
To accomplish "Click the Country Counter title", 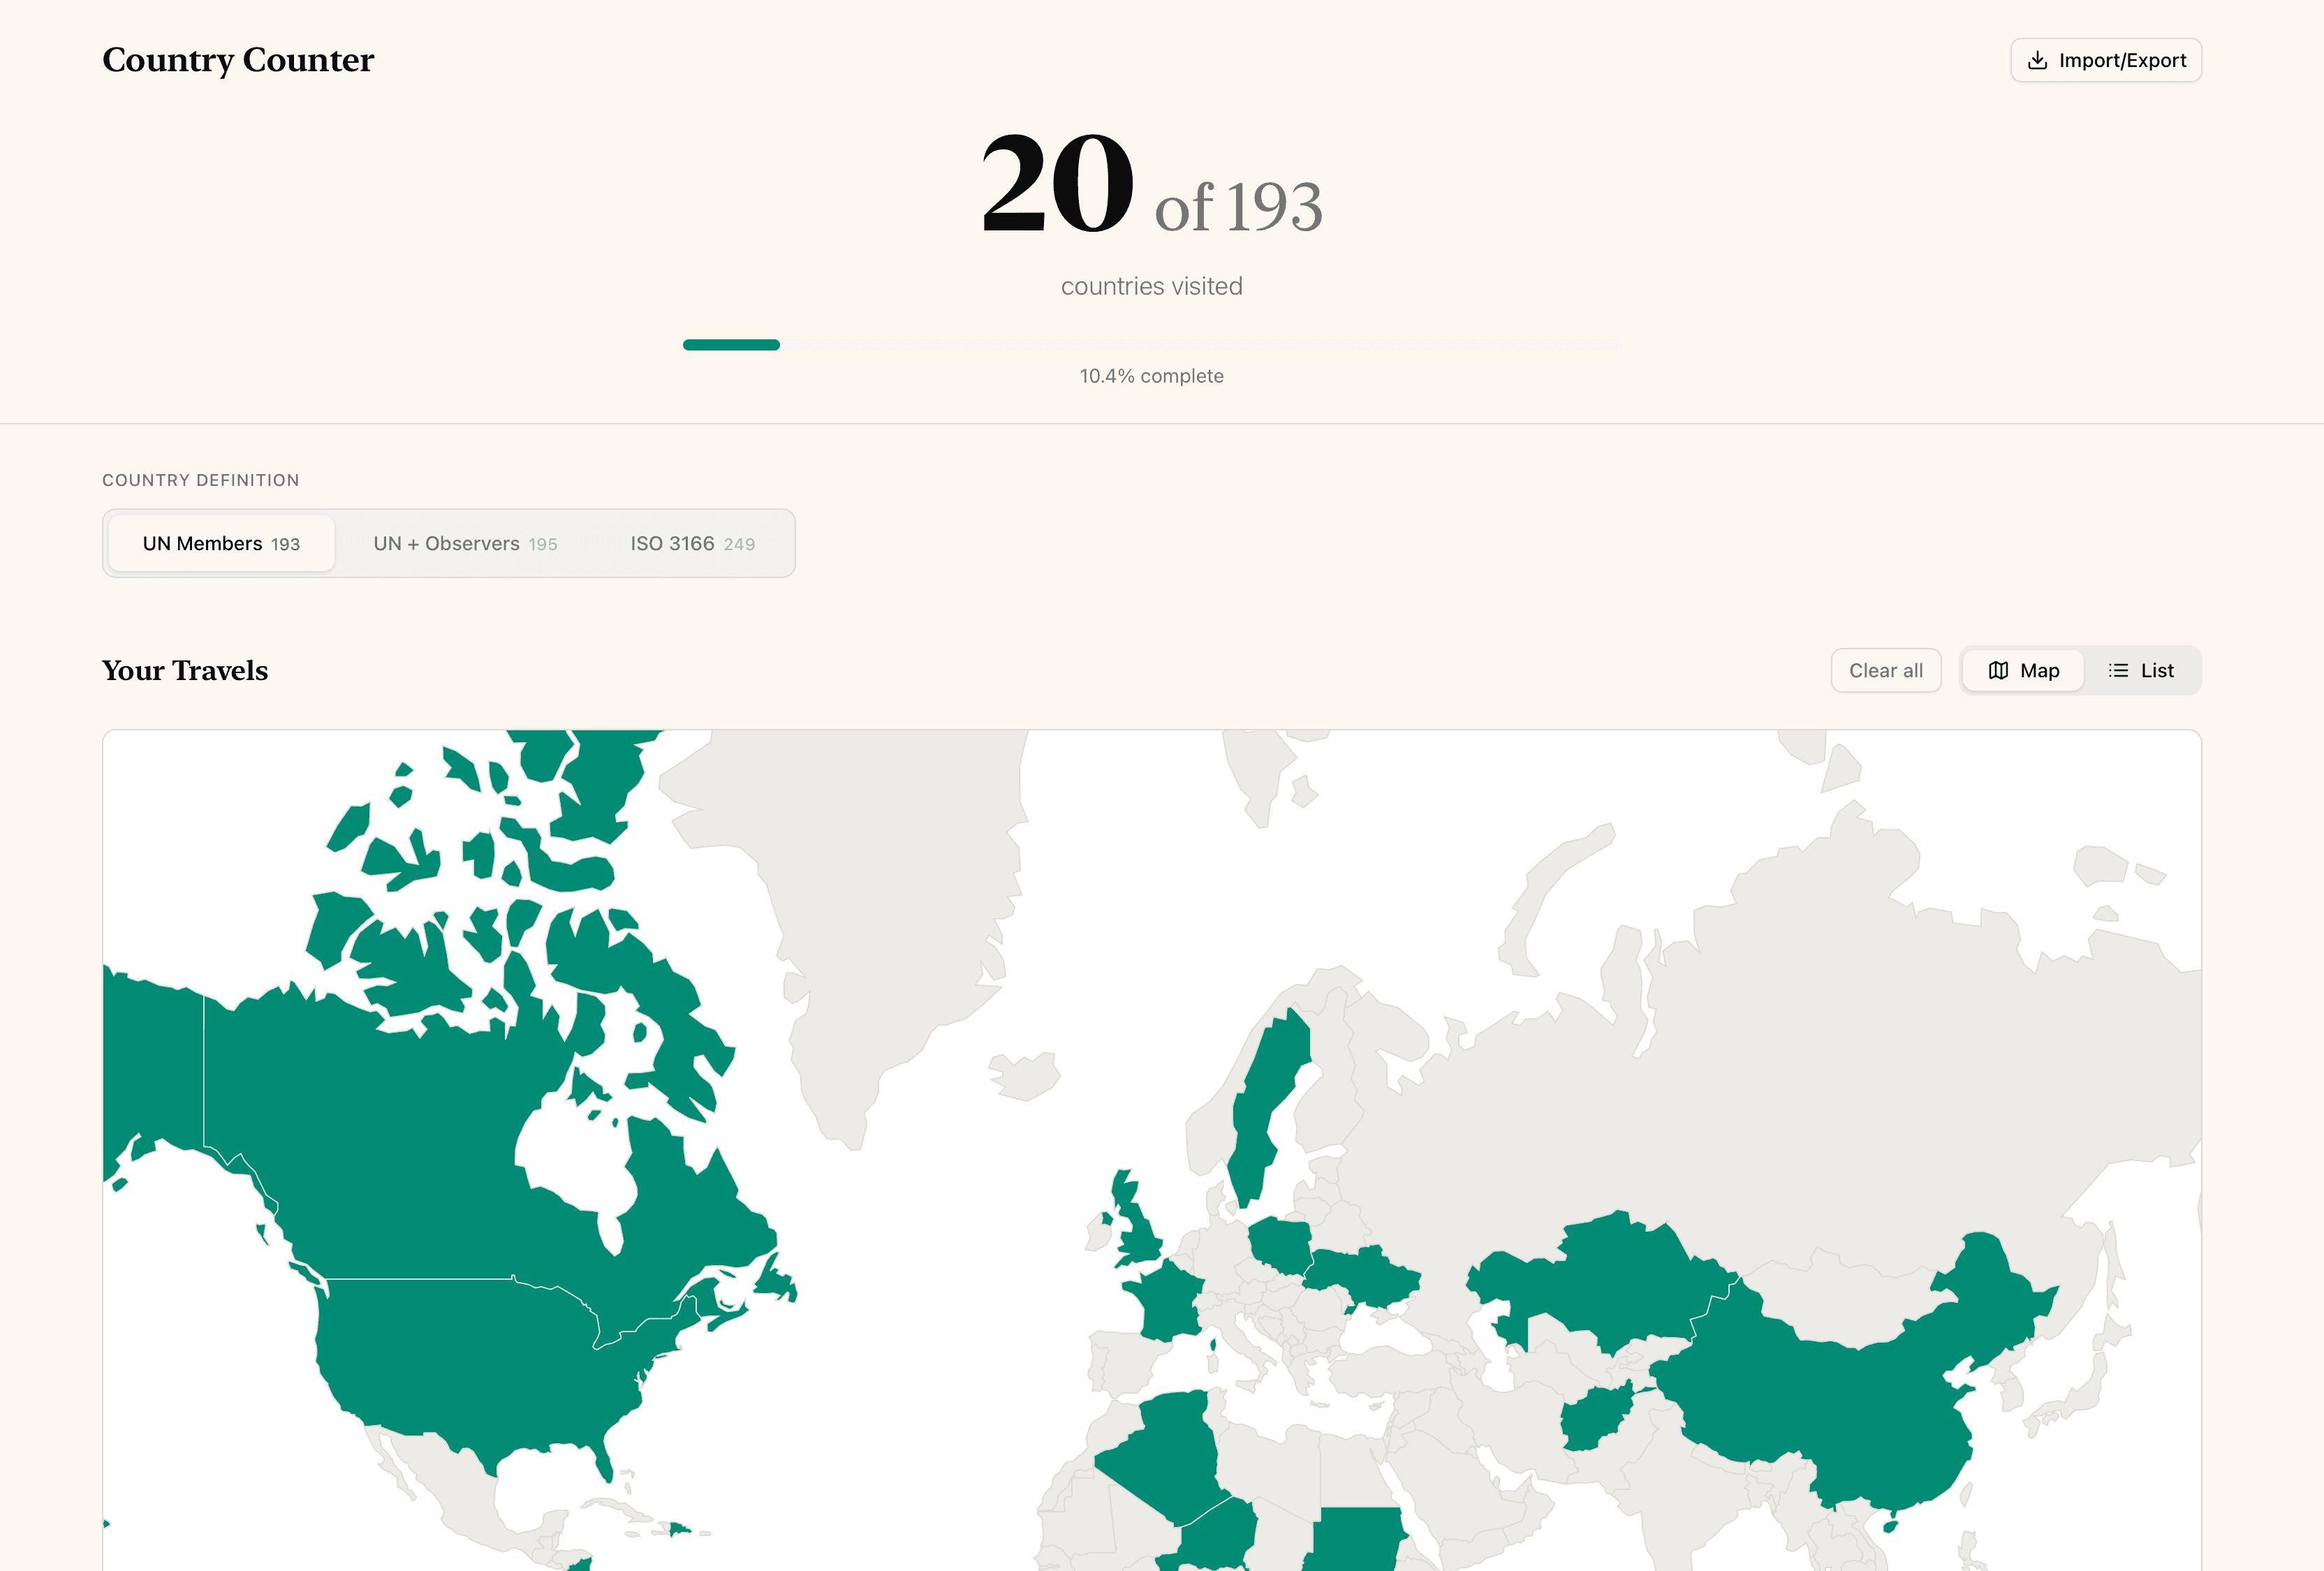I will pos(238,60).
